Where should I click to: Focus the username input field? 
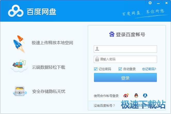pos(125,49)
